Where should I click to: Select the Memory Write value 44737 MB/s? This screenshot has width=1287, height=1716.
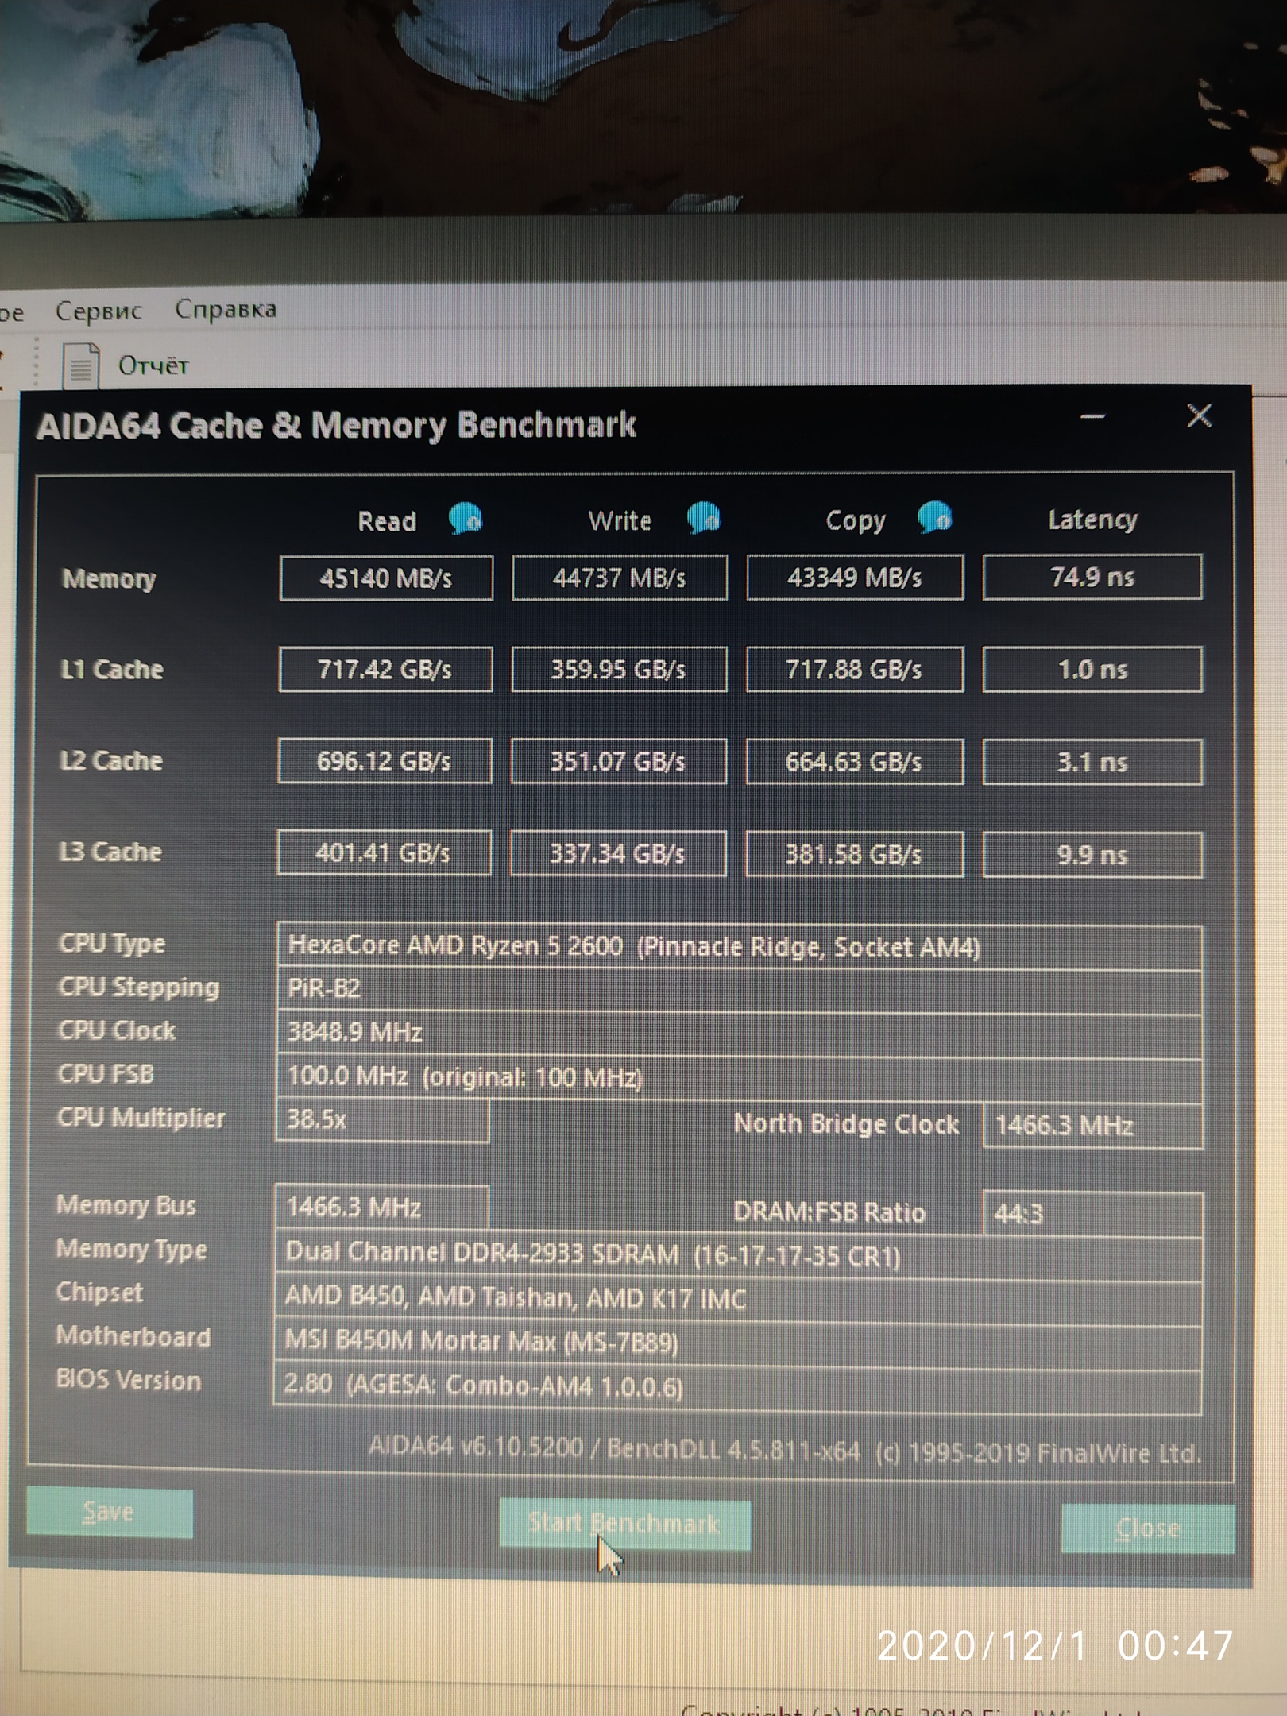620,578
